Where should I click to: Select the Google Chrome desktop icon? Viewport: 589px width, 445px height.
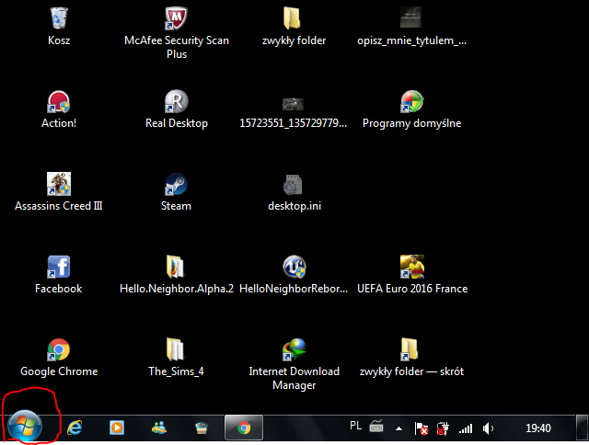(59, 350)
